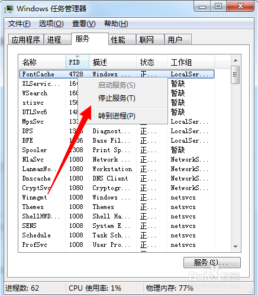This screenshot has width=258, height=296.
Task: Click the scrollbar up arrow
Action: click(236, 60)
